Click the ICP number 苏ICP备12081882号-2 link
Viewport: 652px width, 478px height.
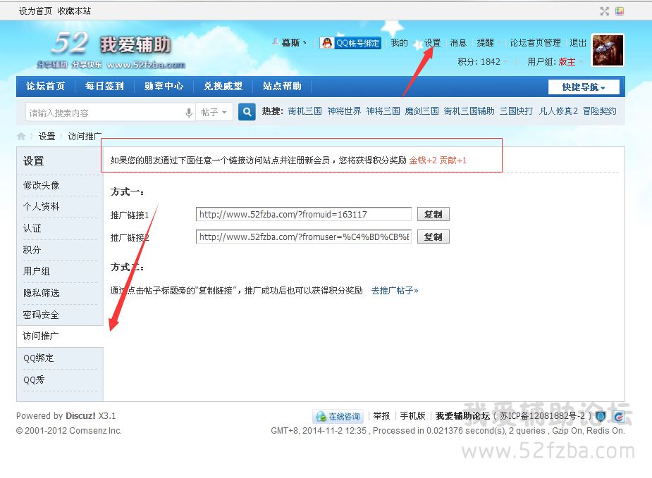[542, 416]
